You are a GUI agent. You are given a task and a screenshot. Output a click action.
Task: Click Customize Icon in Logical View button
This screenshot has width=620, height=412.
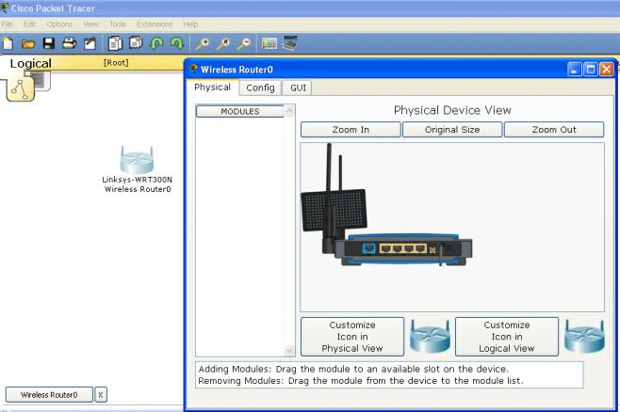tap(507, 337)
